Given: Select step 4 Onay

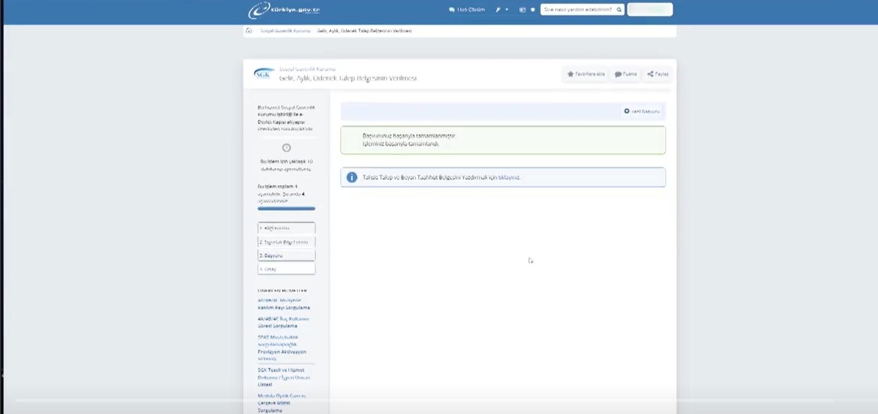Looking at the screenshot, I should (x=286, y=269).
